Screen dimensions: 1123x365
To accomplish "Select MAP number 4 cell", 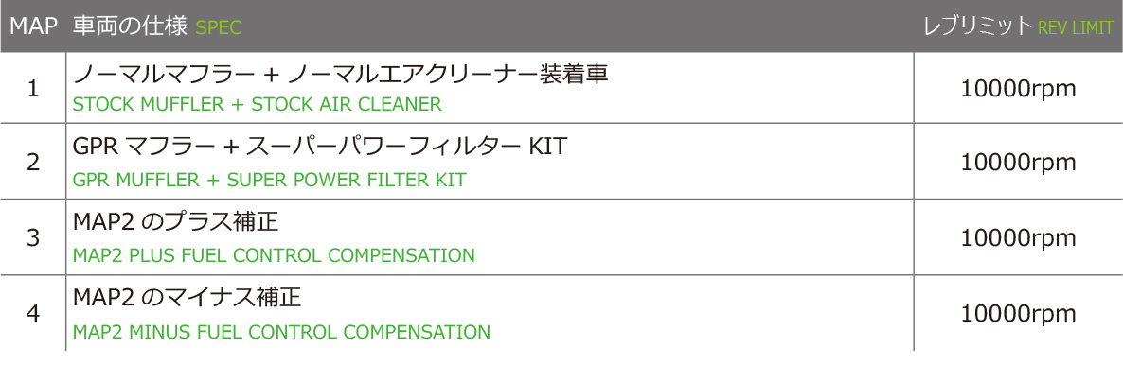I will coord(33,314).
